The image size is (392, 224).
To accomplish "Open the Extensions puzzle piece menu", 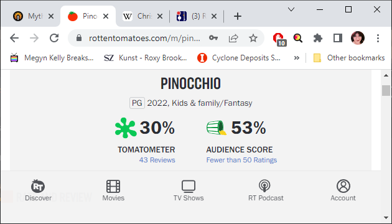I will pyautogui.click(x=318, y=38).
